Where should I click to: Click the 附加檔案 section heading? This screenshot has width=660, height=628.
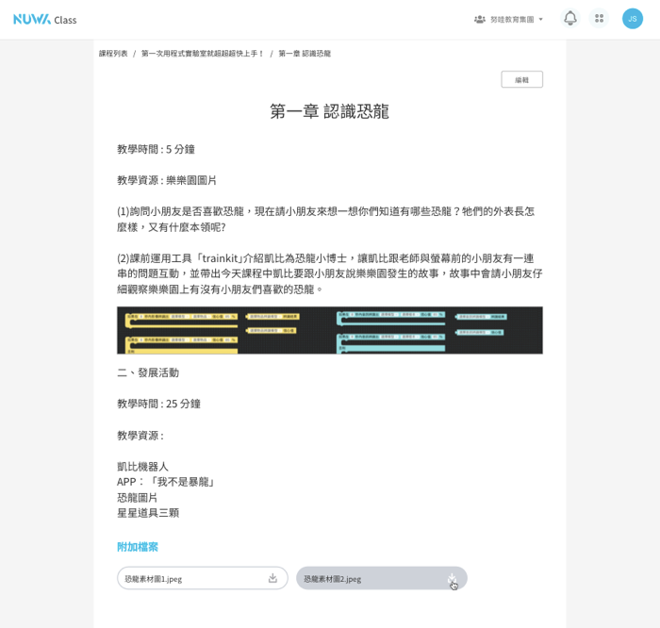[x=138, y=547]
